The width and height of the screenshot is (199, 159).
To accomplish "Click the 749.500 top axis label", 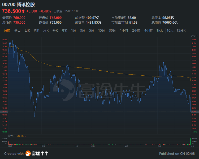I will point(4,40).
